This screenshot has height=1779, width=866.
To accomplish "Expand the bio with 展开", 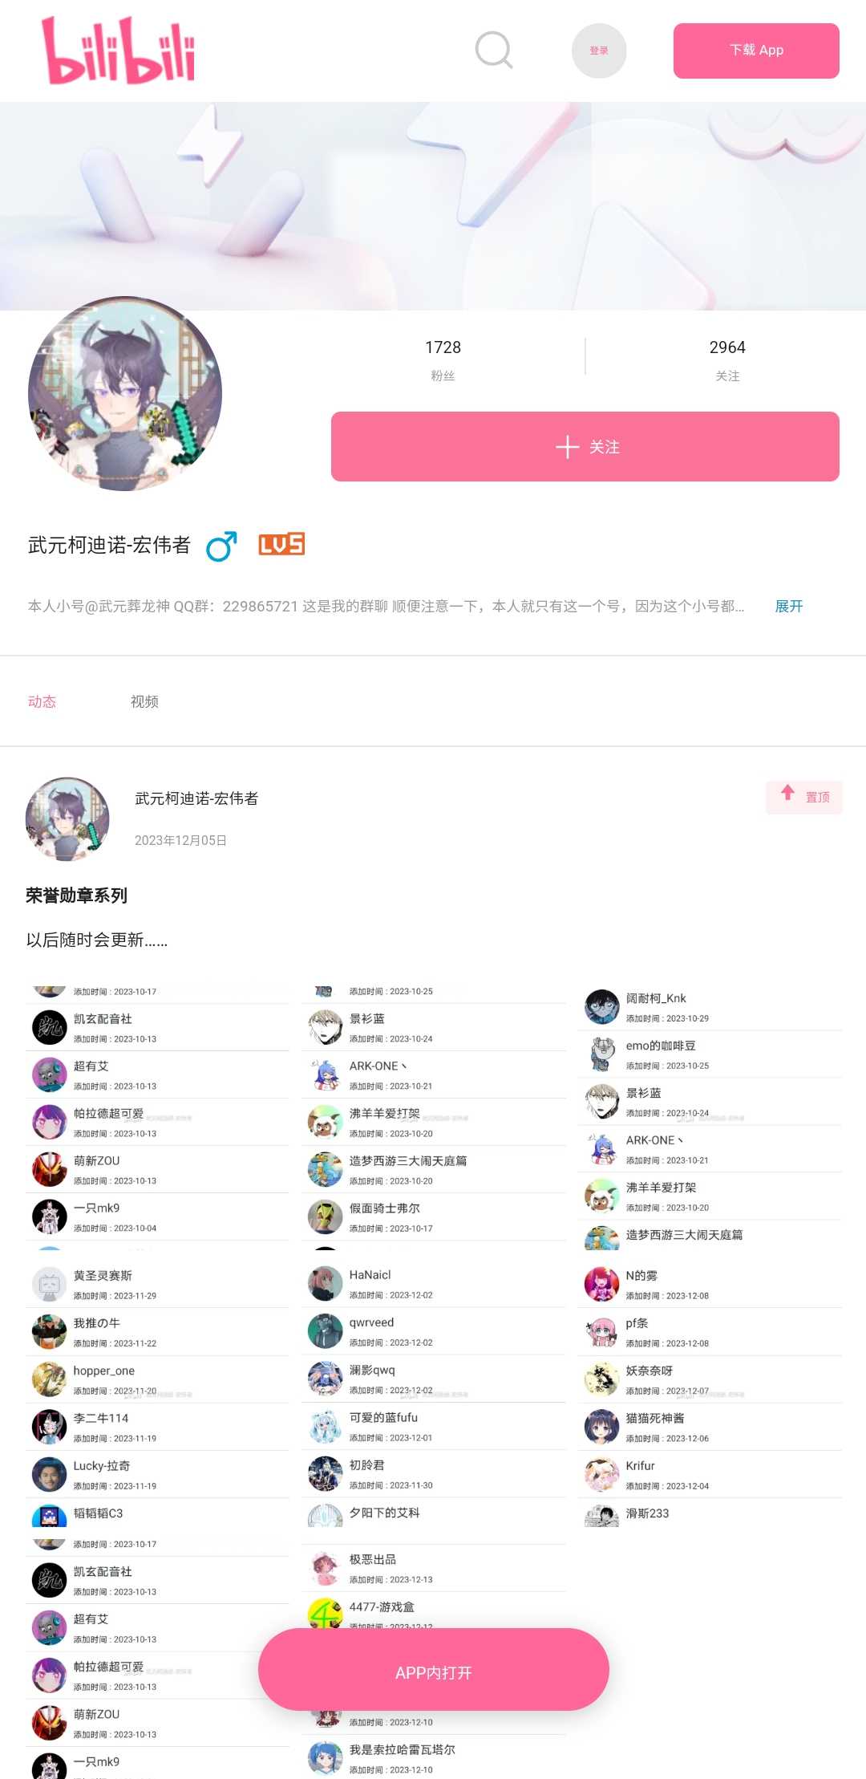I will coord(789,606).
